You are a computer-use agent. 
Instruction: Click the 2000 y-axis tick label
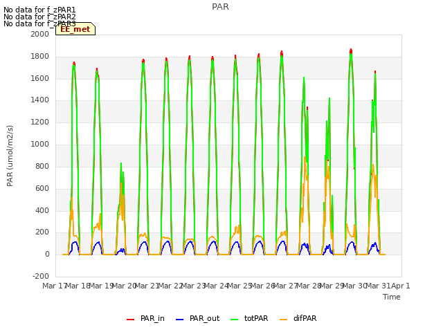pos(40,34)
